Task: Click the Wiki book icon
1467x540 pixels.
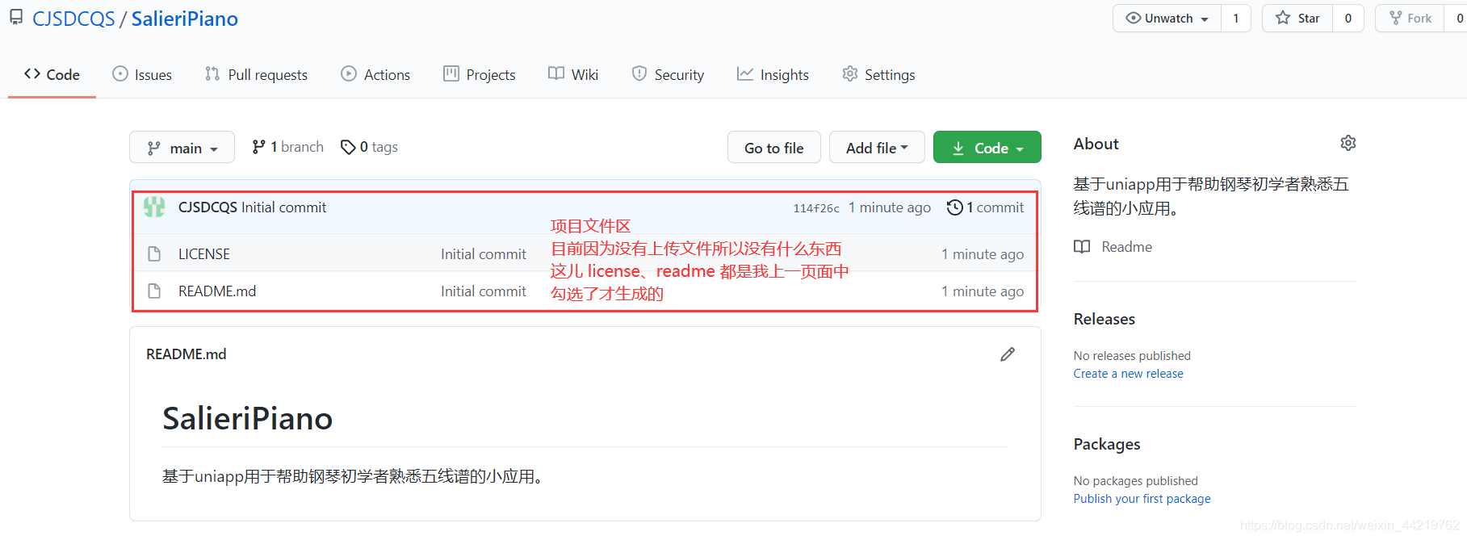Action: pos(556,73)
